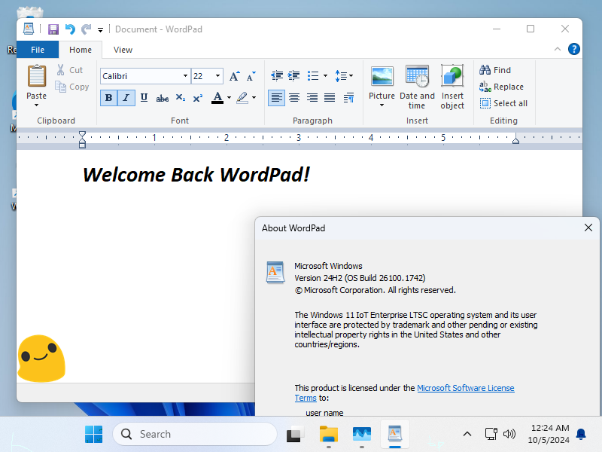Collapse the ribbon with the chevron

pos(558,49)
